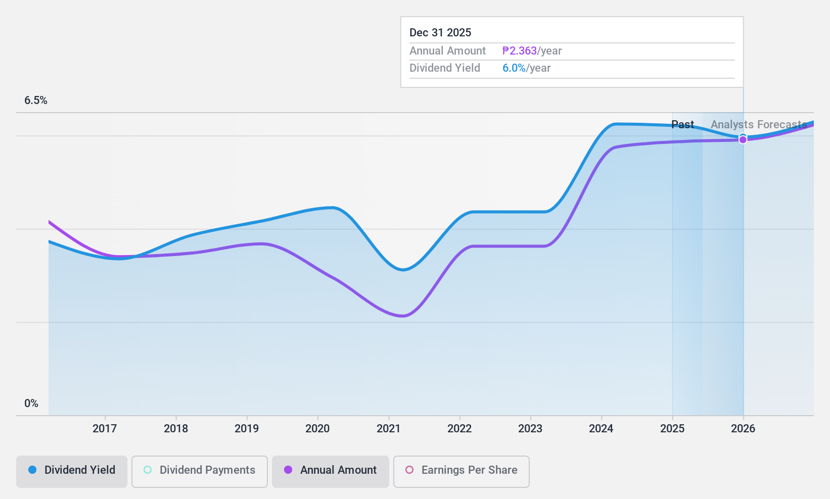Click the Annual Amount tooltip row label
This screenshot has height=499, width=830.
[447, 51]
